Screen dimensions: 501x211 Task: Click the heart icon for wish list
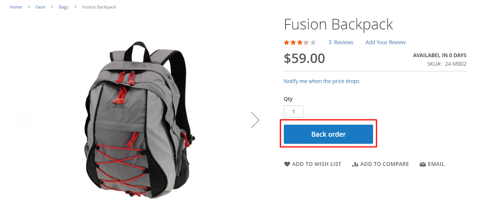pyautogui.click(x=287, y=164)
